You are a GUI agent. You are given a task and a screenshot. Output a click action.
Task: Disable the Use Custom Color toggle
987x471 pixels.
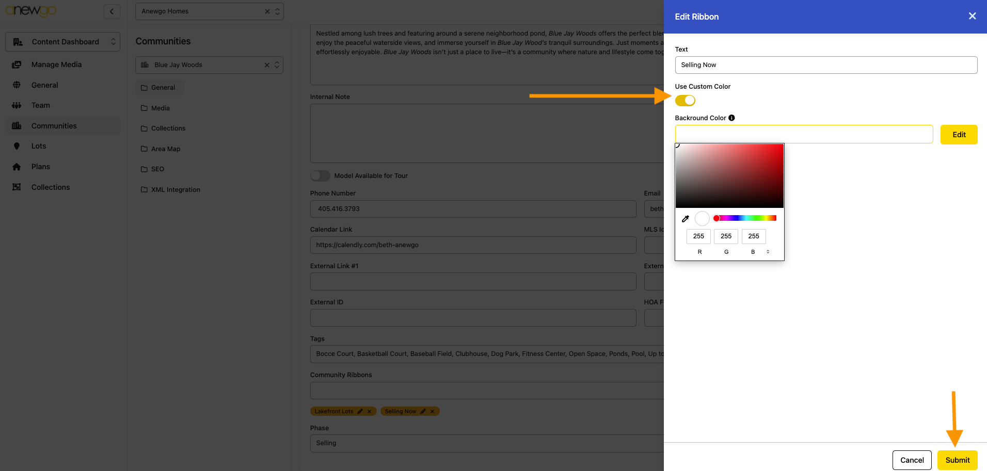(685, 101)
